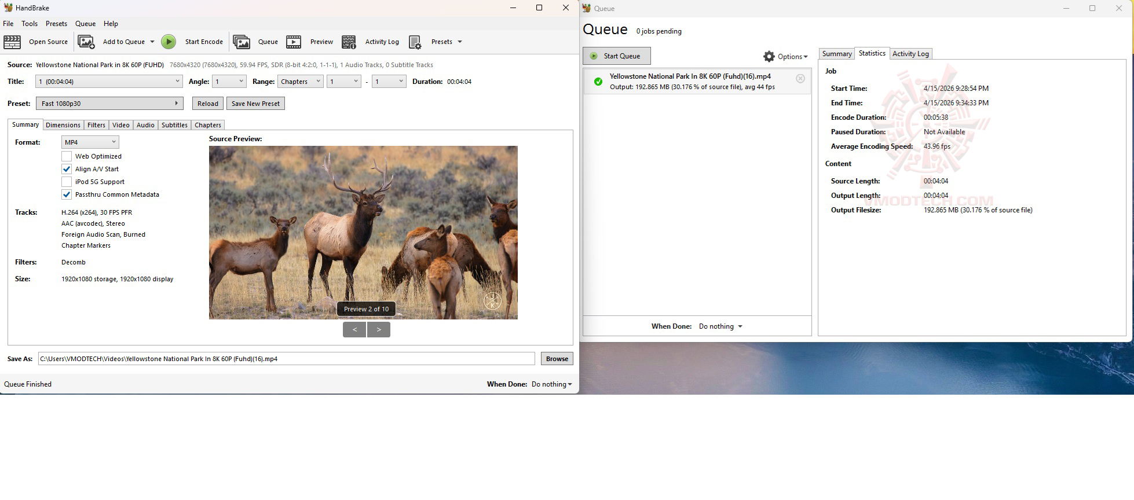This screenshot has width=1134, height=500.
Task: Open HandBrake When Done dropdown in status bar
Action: [x=552, y=384]
